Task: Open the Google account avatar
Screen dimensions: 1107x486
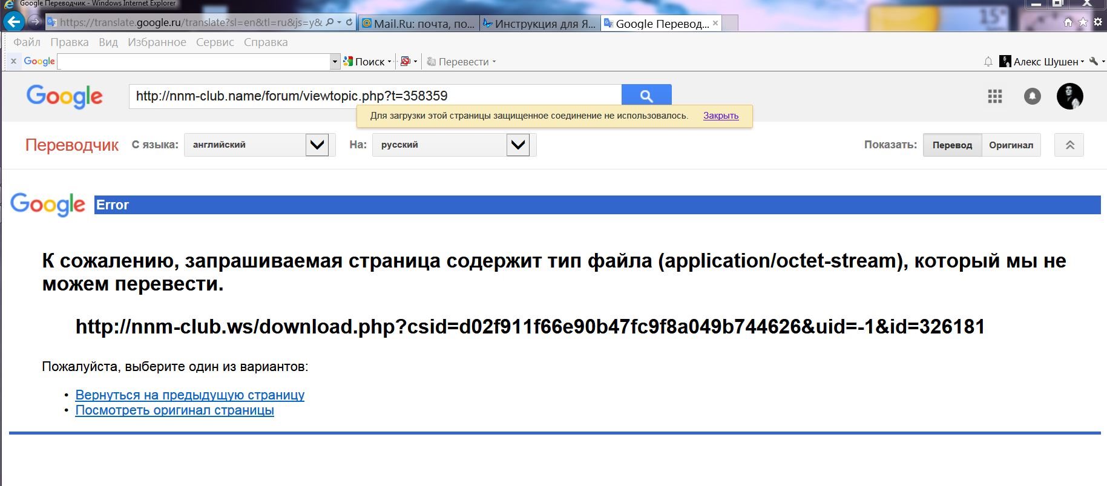Action: click(1070, 96)
